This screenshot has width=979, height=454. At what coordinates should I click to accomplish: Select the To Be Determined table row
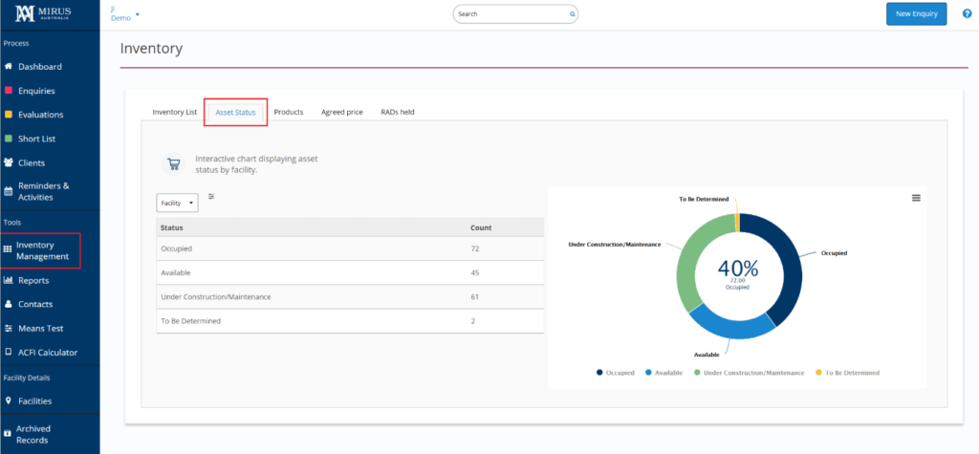[x=350, y=321]
